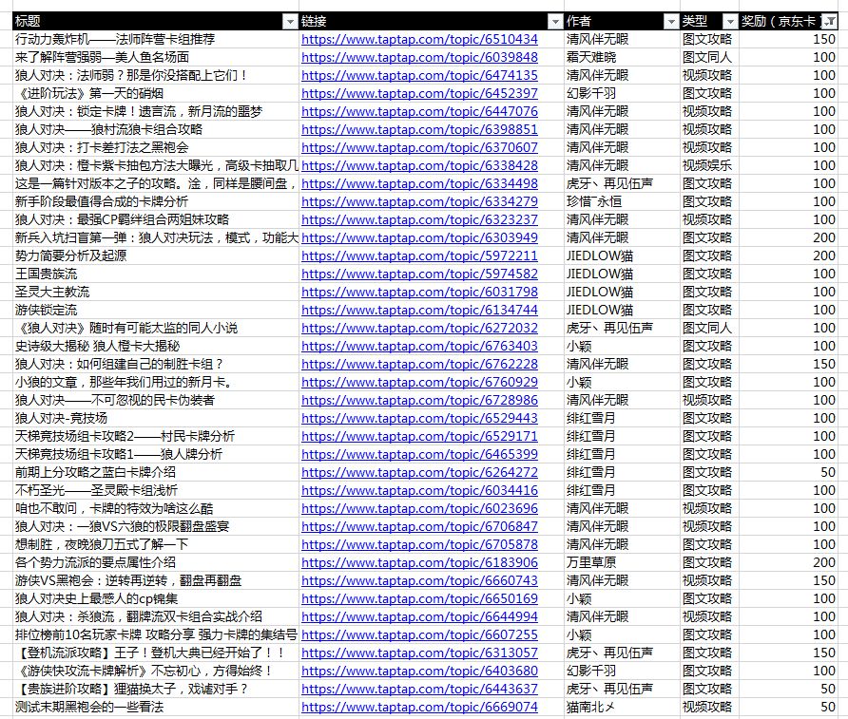Follow the topic/6134744 link

tap(419, 310)
